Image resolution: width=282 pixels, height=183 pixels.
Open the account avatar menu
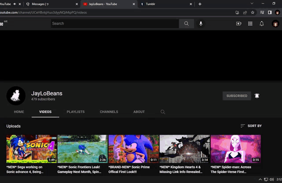click(x=275, y=24)
